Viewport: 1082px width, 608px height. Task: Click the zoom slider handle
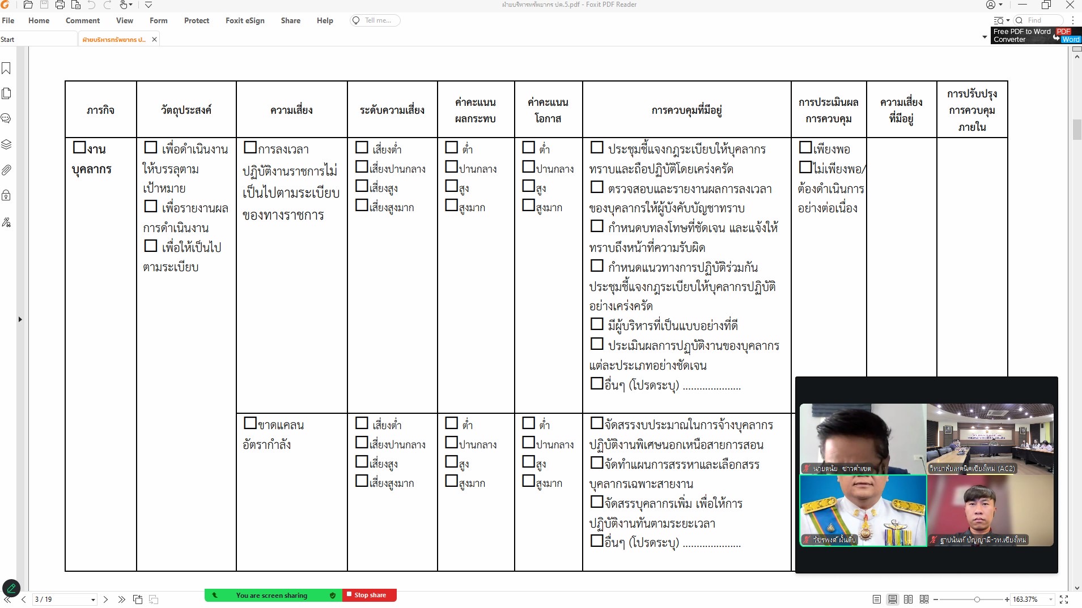(977, 599)
